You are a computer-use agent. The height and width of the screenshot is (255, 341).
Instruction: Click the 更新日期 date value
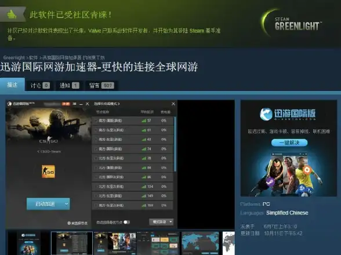283,233
